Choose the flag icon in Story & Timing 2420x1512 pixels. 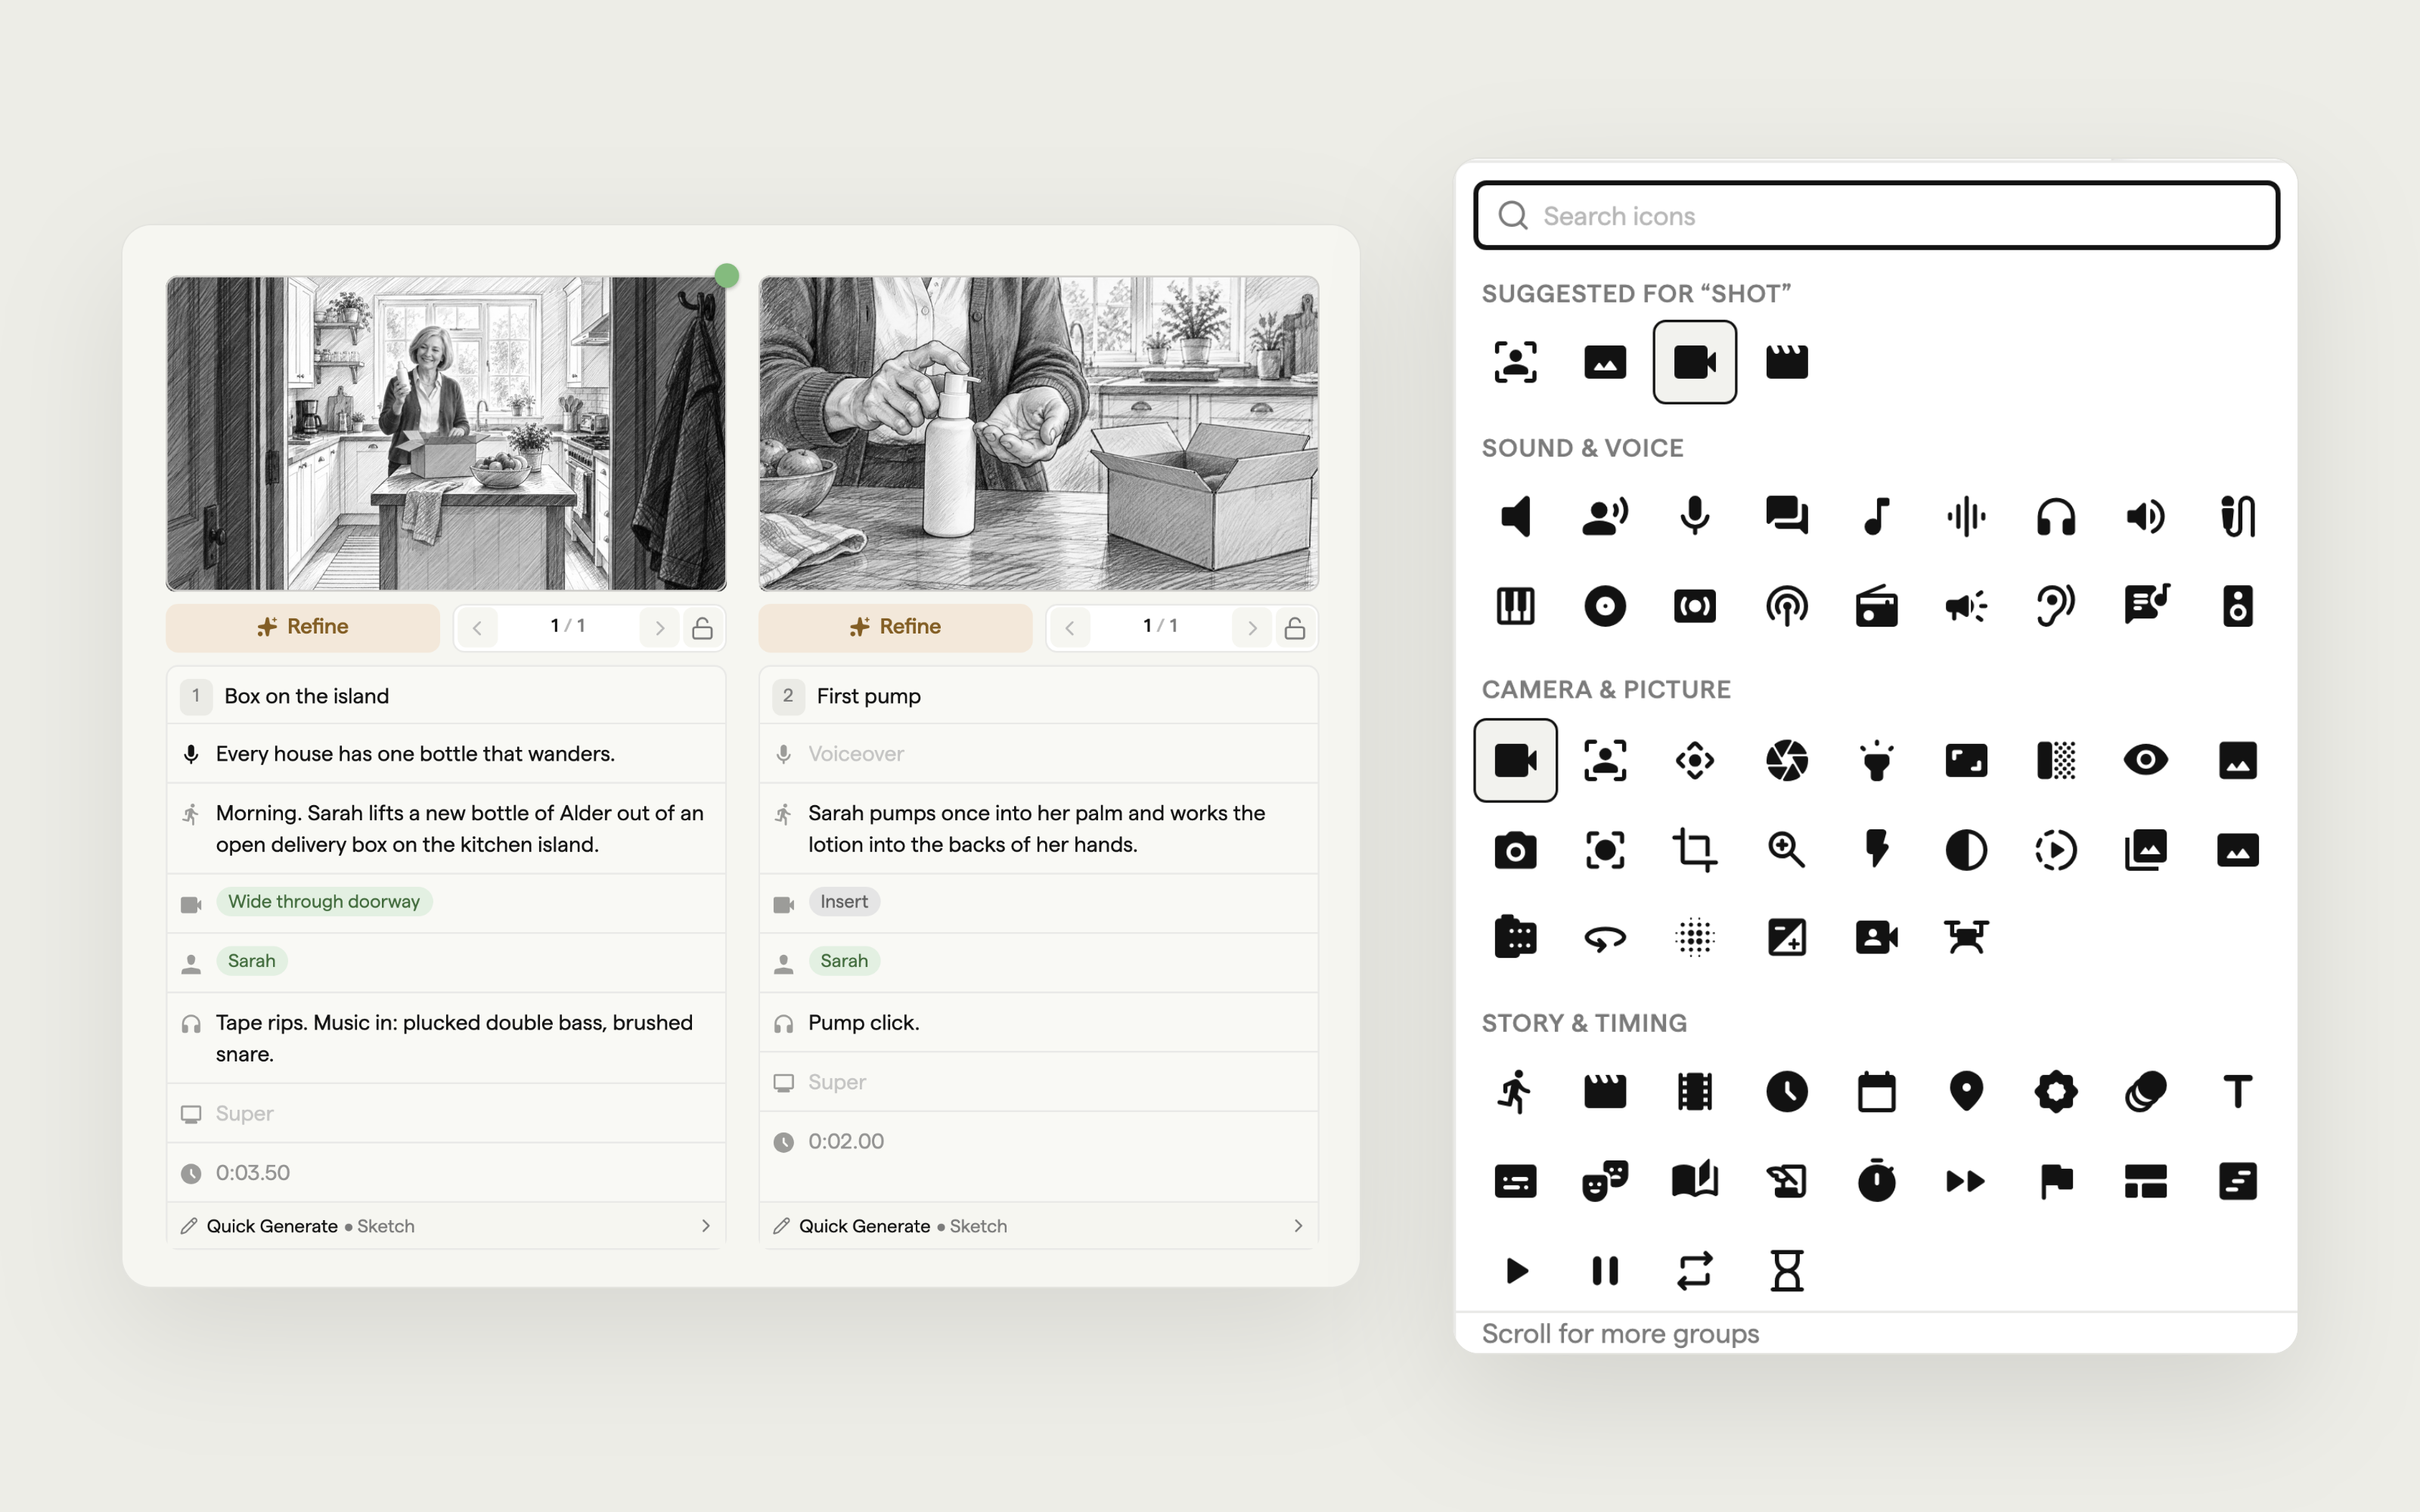click(2056, 1181)
